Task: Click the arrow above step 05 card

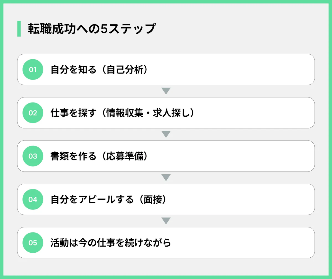Action: (x=166, y=221)
